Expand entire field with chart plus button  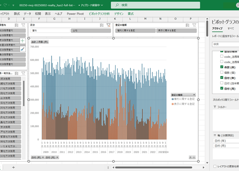tap(190, 157)
